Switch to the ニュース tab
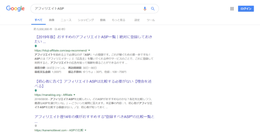This screenshot has height=133, width=260. click(66, 20)
